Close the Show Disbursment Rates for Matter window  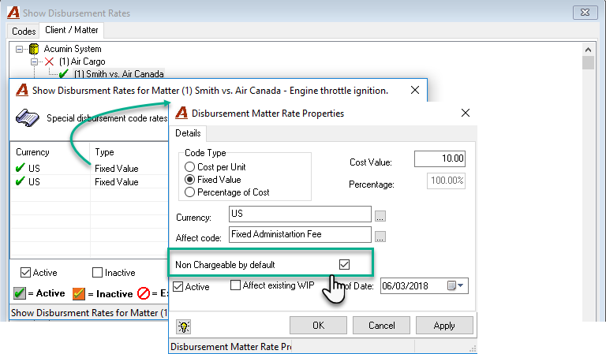pos(415,90)
